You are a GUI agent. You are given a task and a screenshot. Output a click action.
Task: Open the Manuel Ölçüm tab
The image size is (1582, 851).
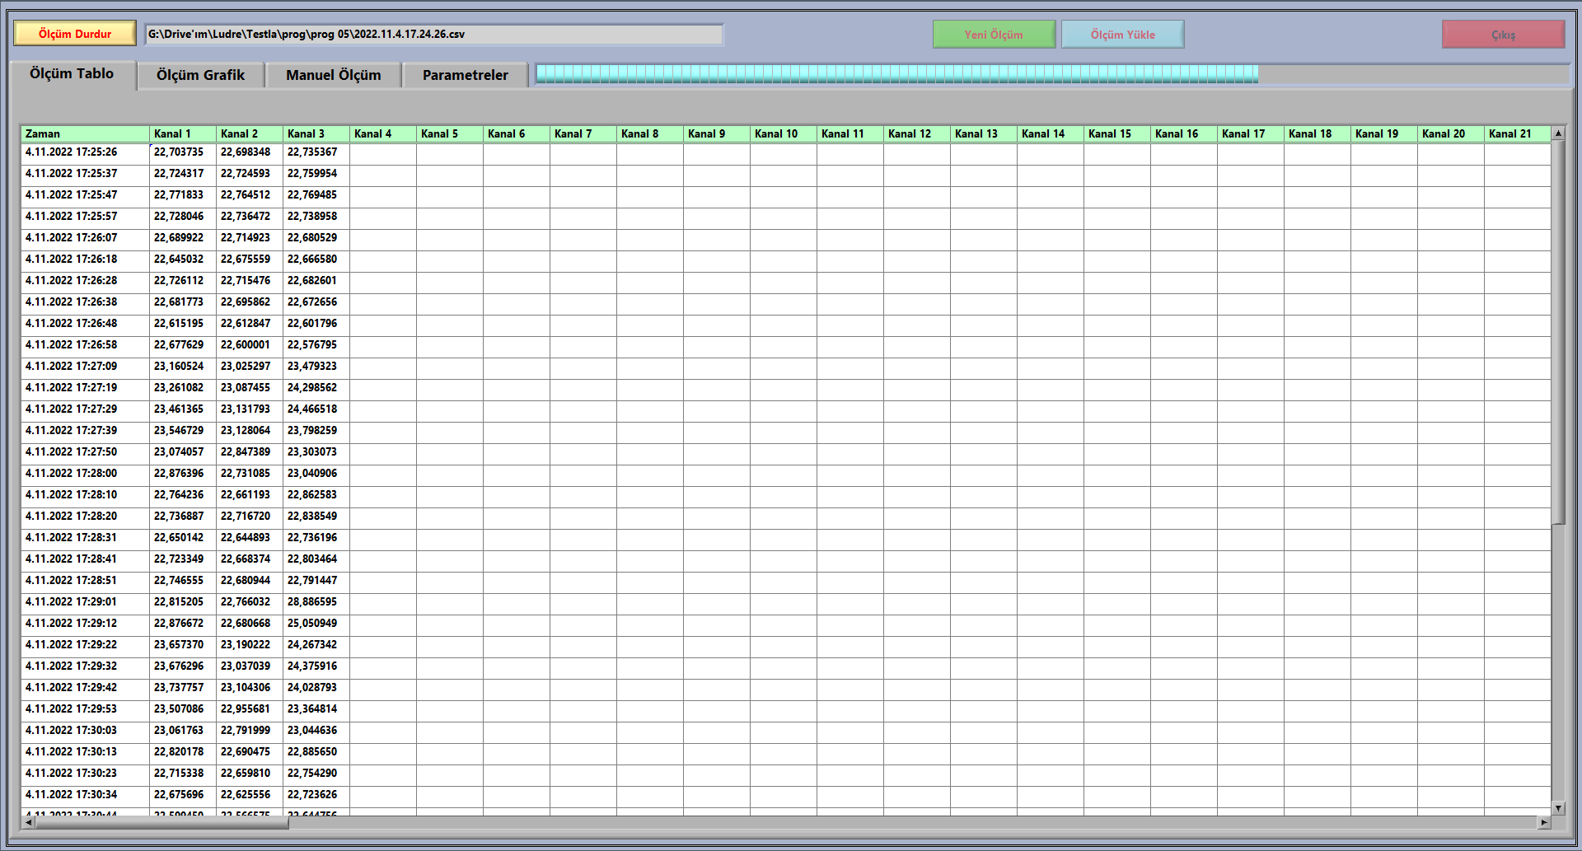[x=333, y=75]
